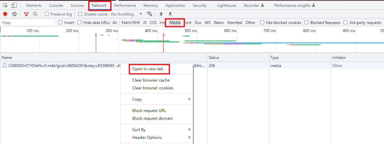Viewport: 384px width, 144px height.
Task: Check the Disable cache option
Action: coord(80,14)
